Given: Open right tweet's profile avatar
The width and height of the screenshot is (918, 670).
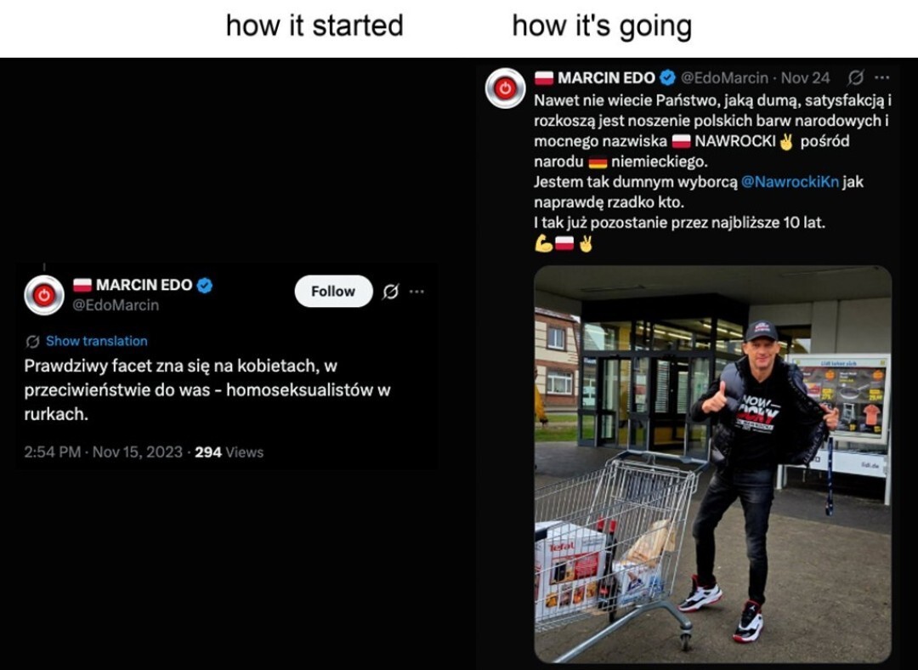Looking at the screenshot, I should click(x=505, y=88).
